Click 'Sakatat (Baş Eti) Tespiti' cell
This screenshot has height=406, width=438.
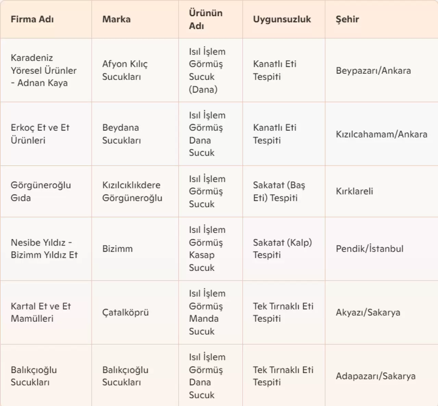279,191
